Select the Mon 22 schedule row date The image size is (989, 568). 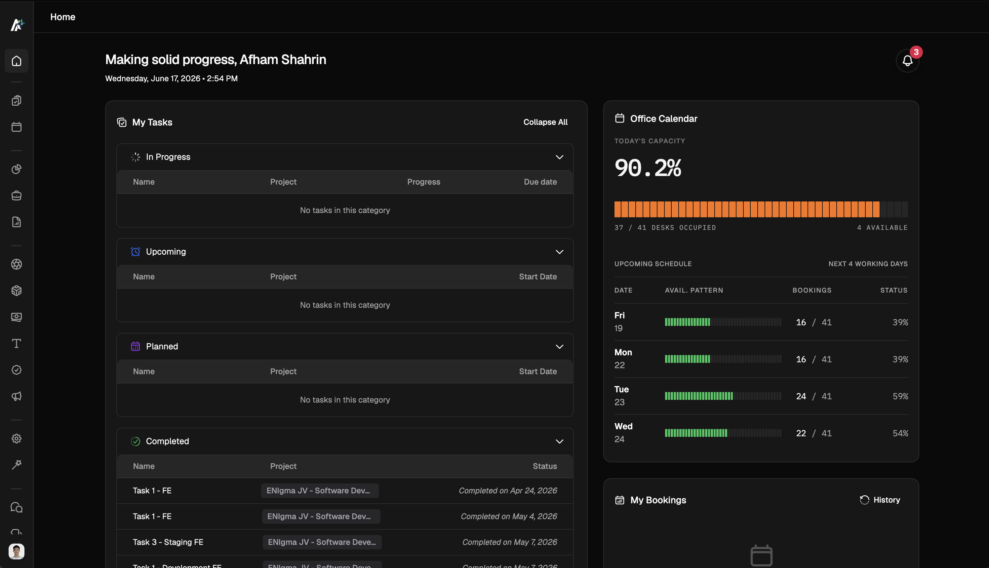[623, 359]
